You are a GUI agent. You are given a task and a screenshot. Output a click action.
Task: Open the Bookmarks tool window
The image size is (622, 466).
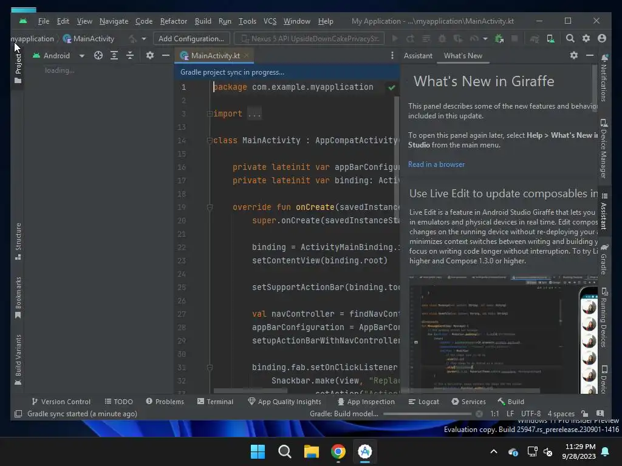(18, 297)
